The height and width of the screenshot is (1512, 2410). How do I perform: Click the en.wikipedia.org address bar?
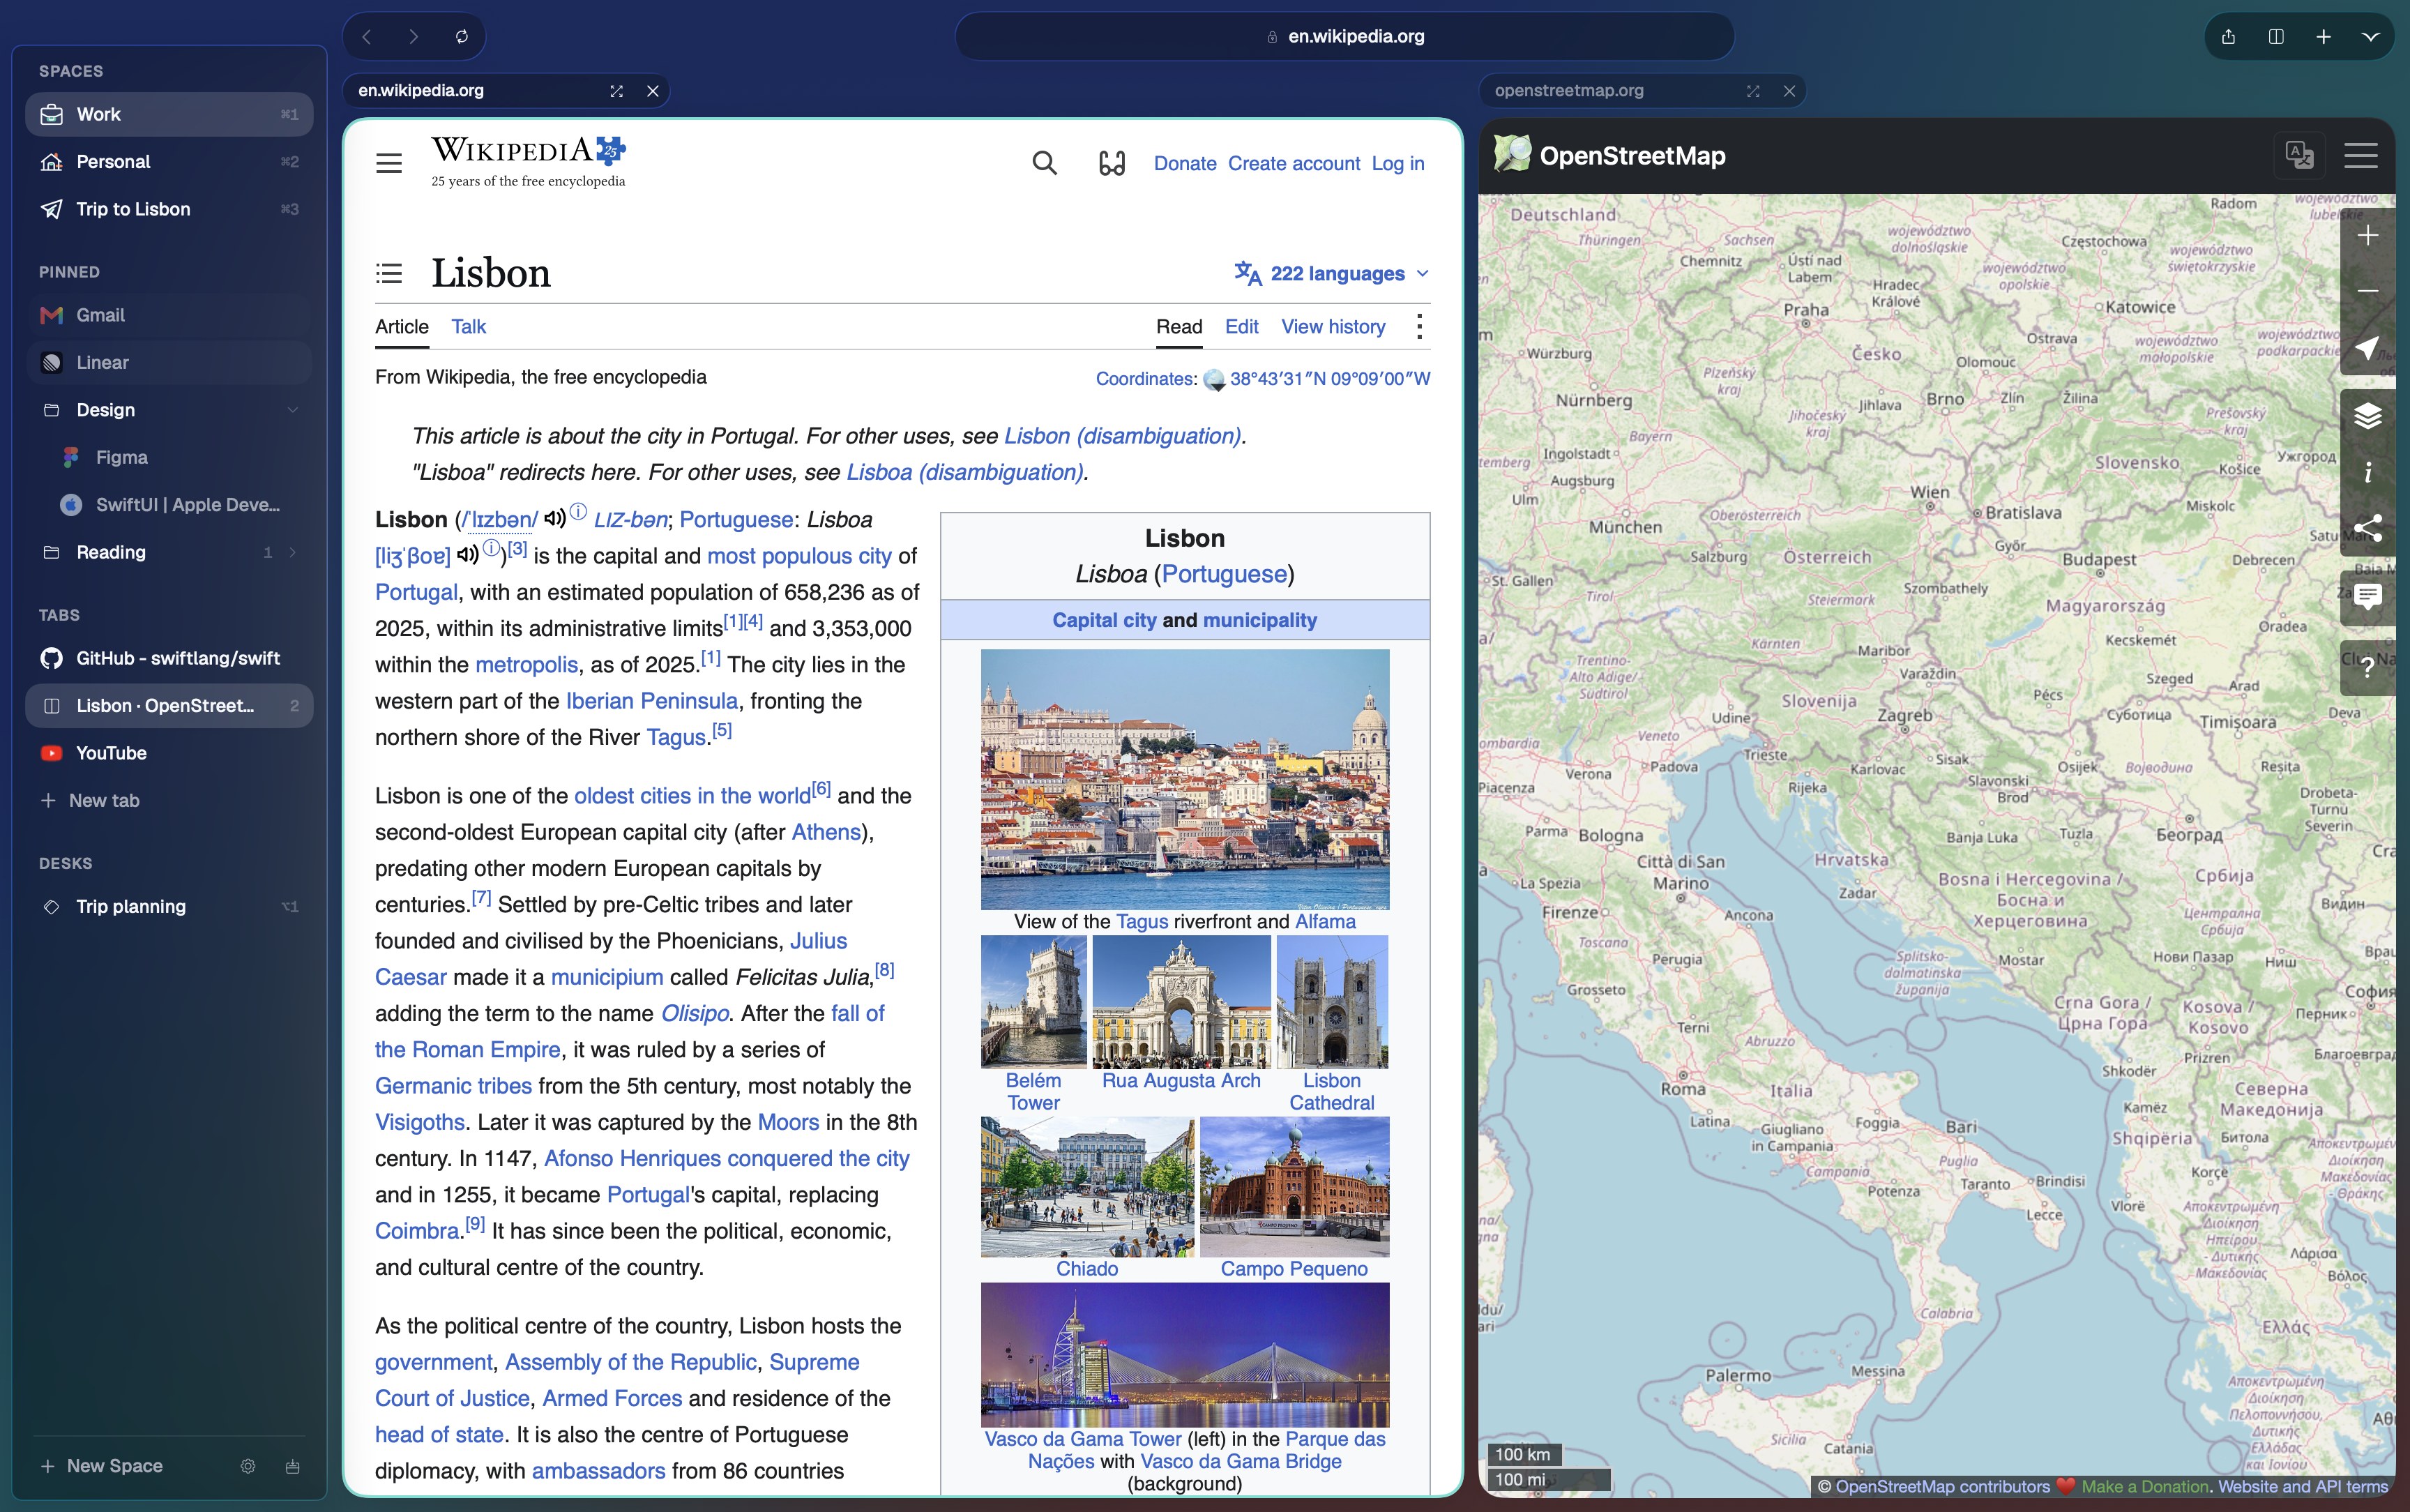pos(1344,37)
